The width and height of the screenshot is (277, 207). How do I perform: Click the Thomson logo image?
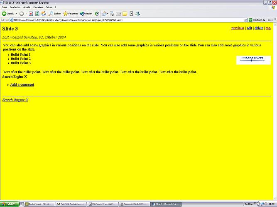pyautogui.click(x=253, y=60)
